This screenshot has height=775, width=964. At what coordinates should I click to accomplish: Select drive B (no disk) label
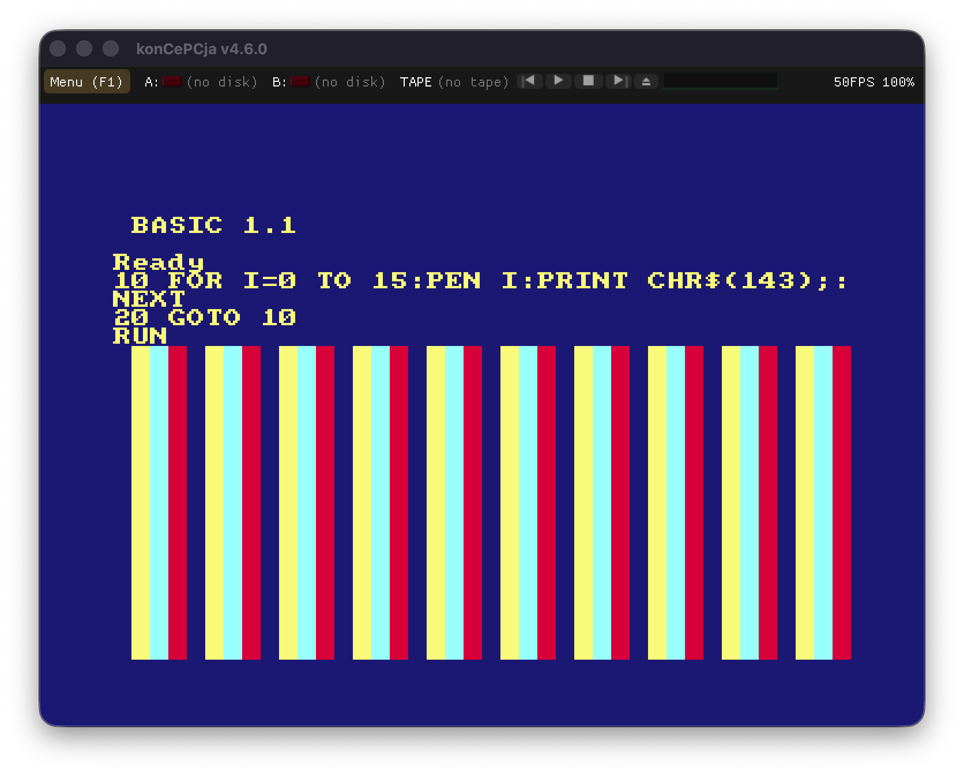350,82
